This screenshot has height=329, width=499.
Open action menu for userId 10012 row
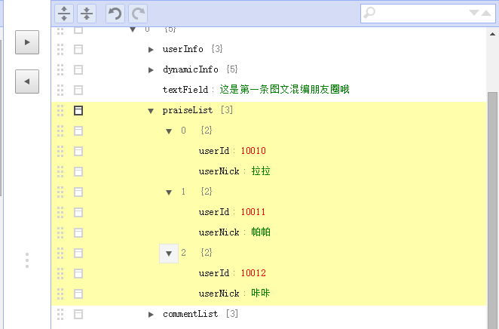click(78, 274)
